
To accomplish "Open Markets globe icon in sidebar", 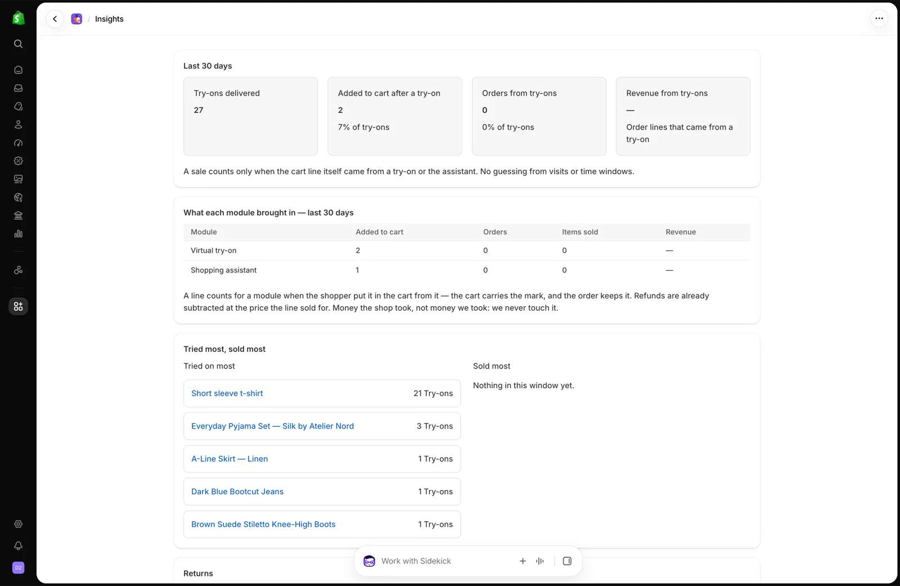I will tap(18, 197).
